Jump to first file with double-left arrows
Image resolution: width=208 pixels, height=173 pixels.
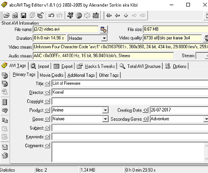pyautogui.click(x=109, y=15)
